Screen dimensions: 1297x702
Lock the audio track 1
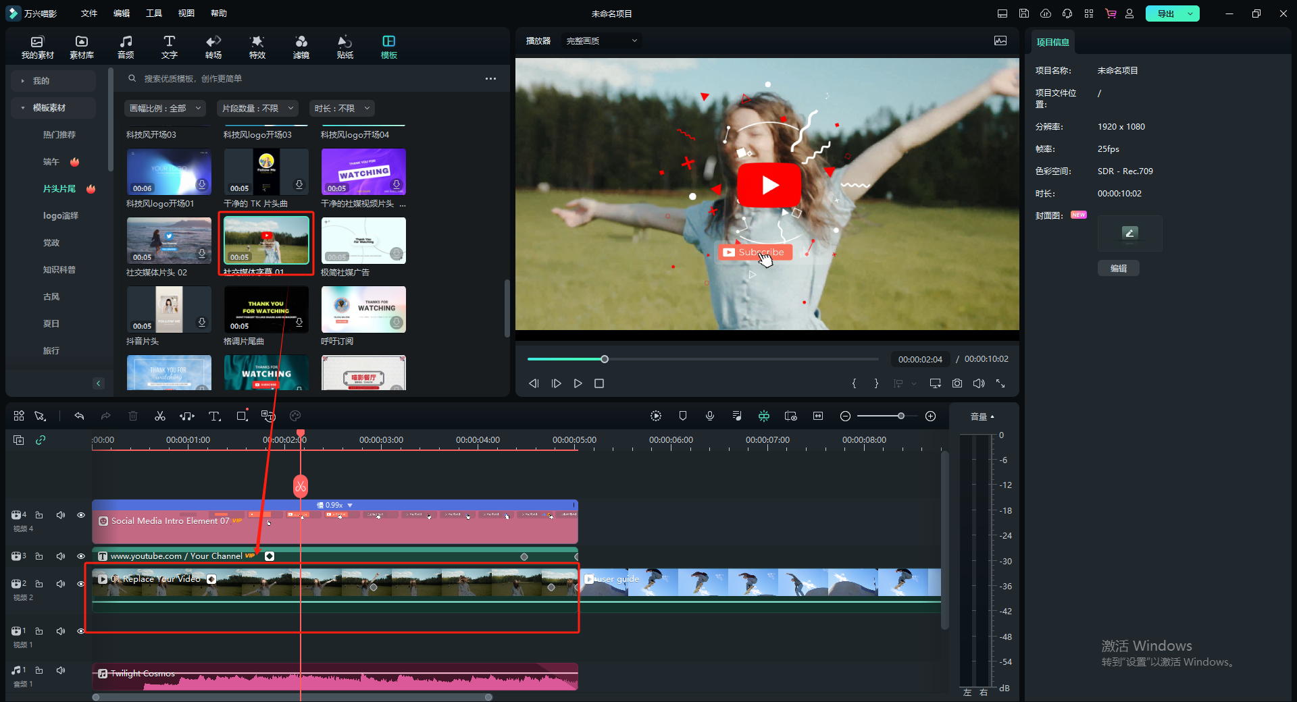pyautogui.click(x=39, y=670)
